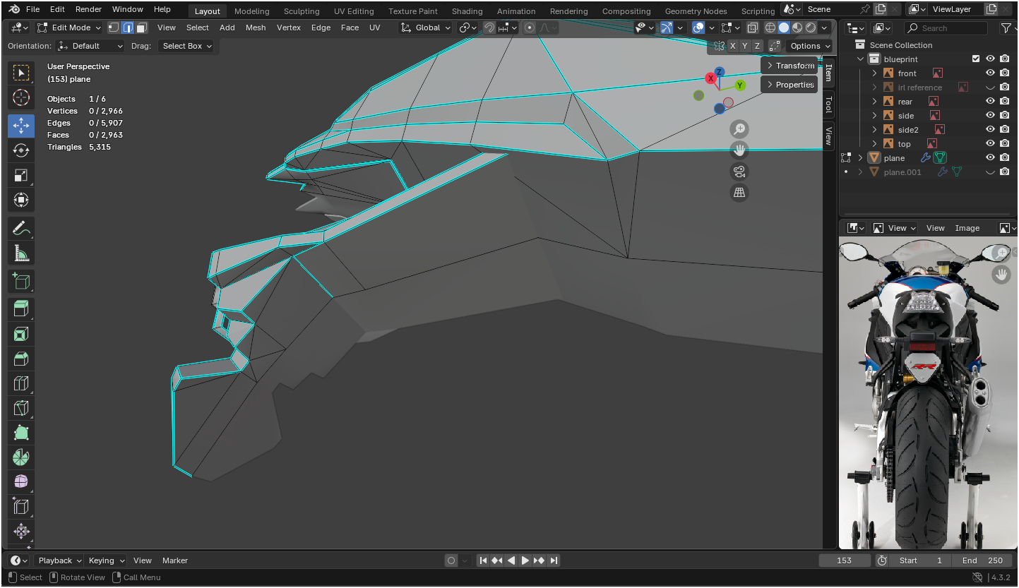Switch to rendered viewport shading
The width and height of the screenshot is (1019, 588).
811,28
